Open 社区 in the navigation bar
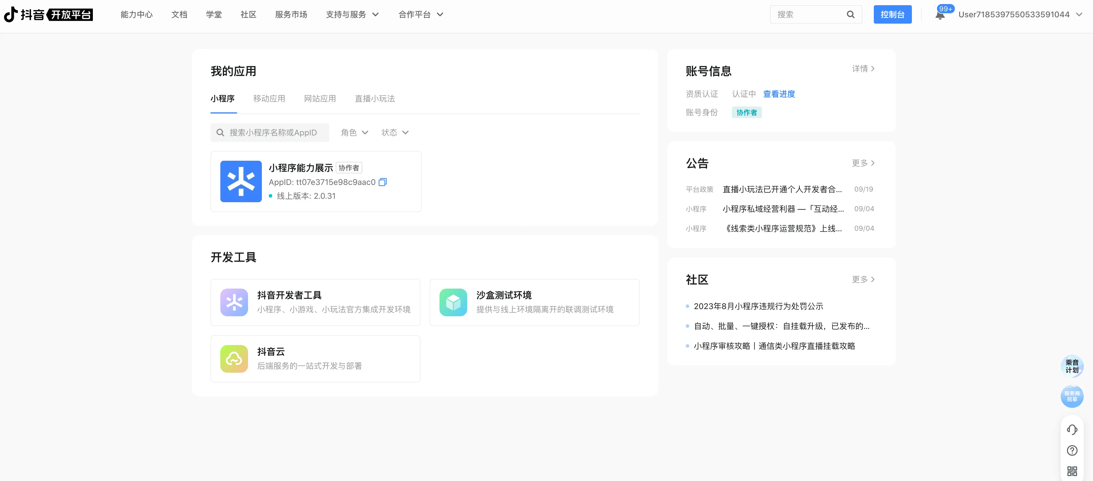 click(x=248, y=14)
